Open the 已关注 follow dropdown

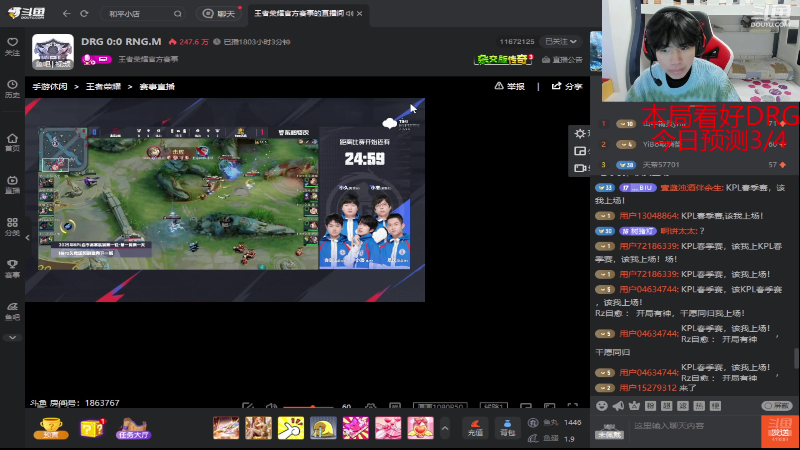click(561, 42)
